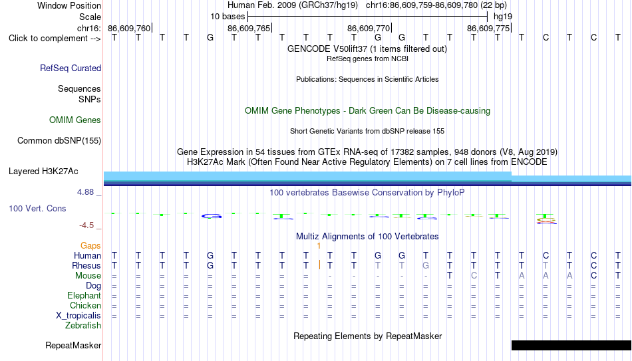Click the Zebrafish species row label

coord(83,326)
